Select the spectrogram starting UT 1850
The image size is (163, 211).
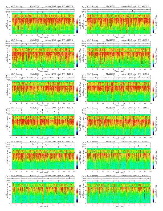[x=119, y=23]
